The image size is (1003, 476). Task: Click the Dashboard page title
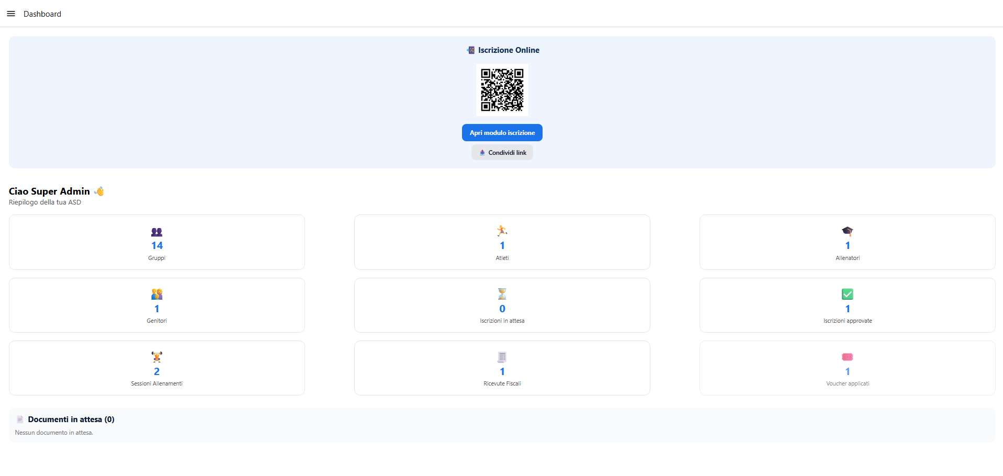pos(42,14)
